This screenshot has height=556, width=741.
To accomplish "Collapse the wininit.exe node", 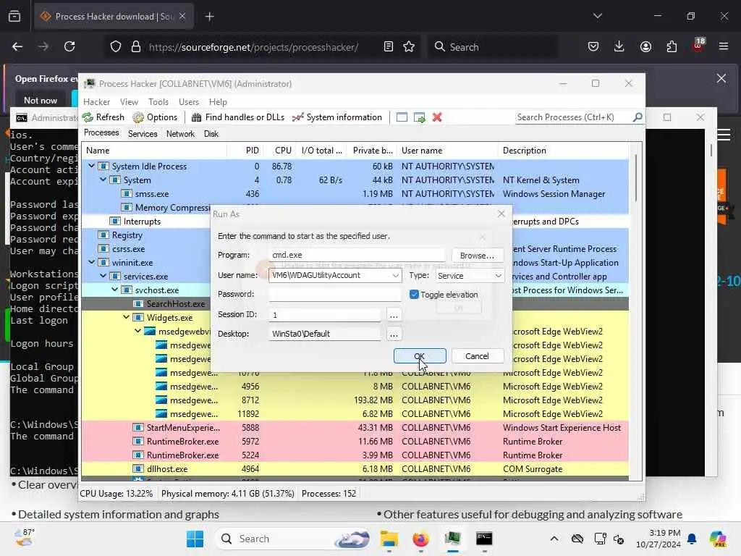I will [92, 262].
